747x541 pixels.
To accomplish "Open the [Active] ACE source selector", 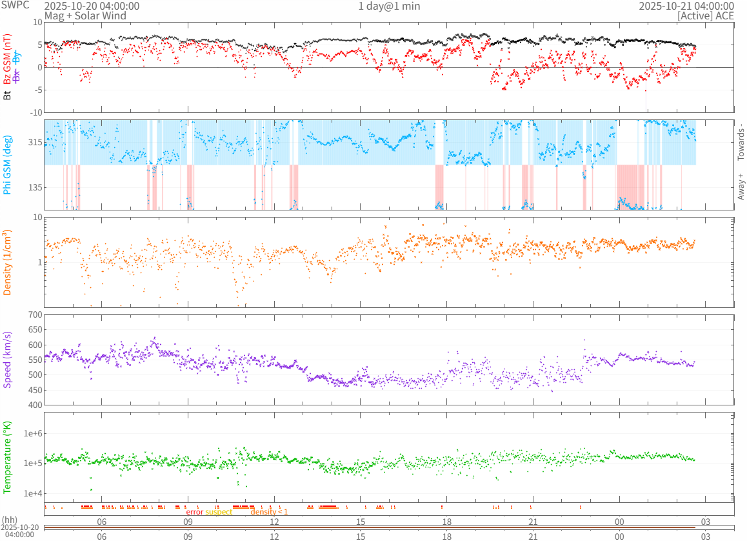I will click(x=705, y=15).
